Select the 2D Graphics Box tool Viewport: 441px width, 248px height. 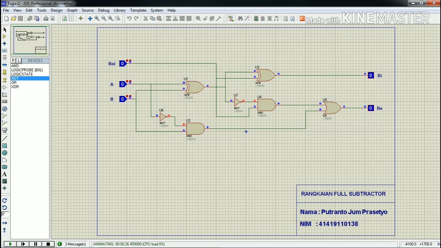pyautogui.click(x=4, y=146)
